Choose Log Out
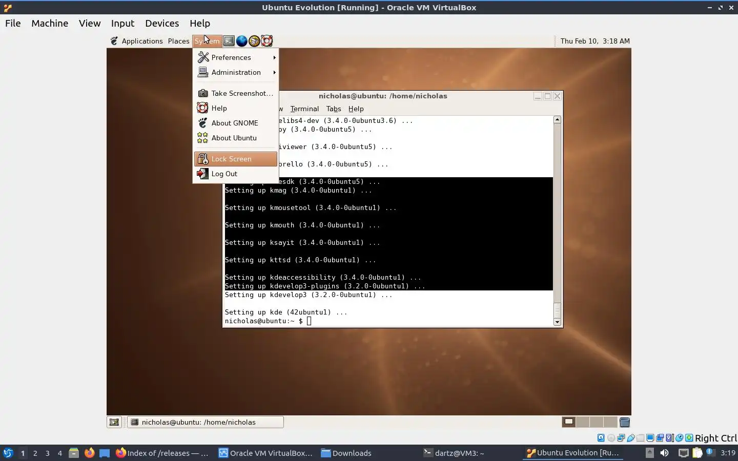Screen dimensions: 738x461 (236, 174)
